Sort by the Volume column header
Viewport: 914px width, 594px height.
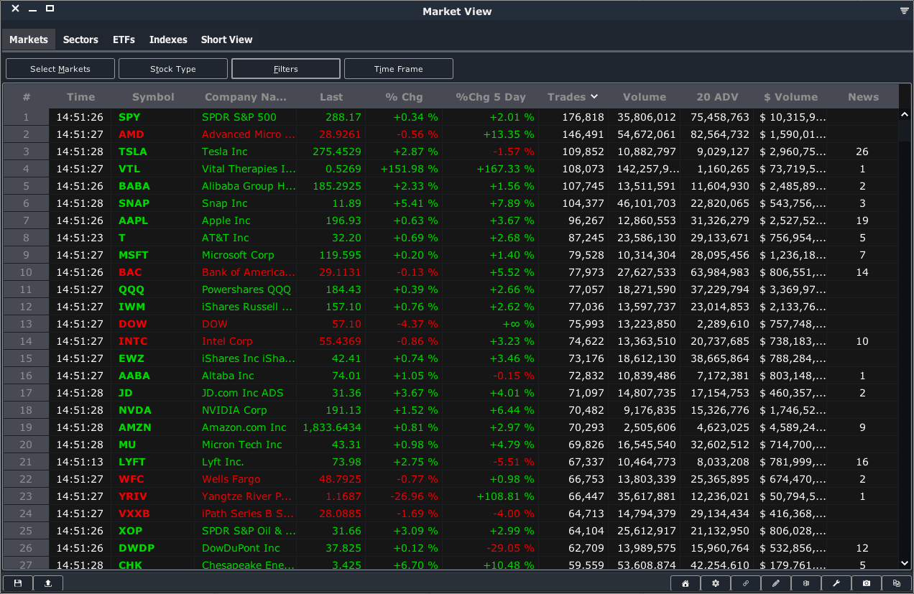coord(645,97)
